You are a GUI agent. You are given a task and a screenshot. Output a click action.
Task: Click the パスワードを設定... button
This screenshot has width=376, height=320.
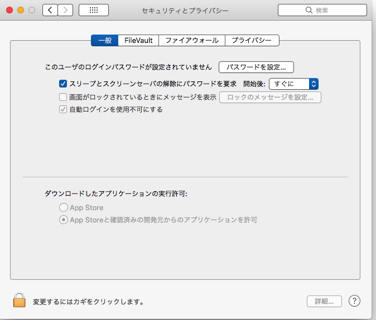(x=256, y=67)
